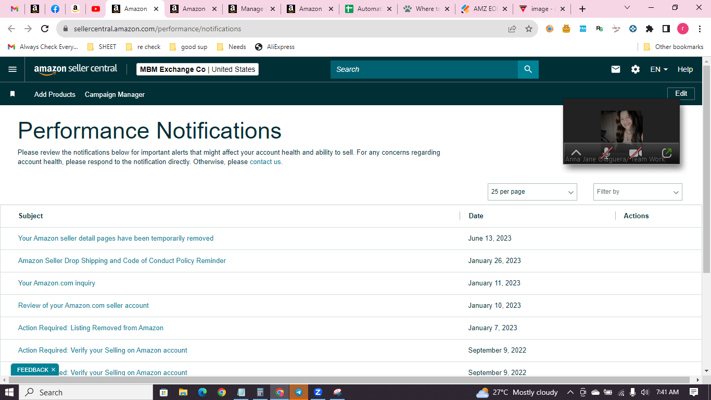
Task: Unmute microphone in Zoom mini window
Action: tap(605, 153)
